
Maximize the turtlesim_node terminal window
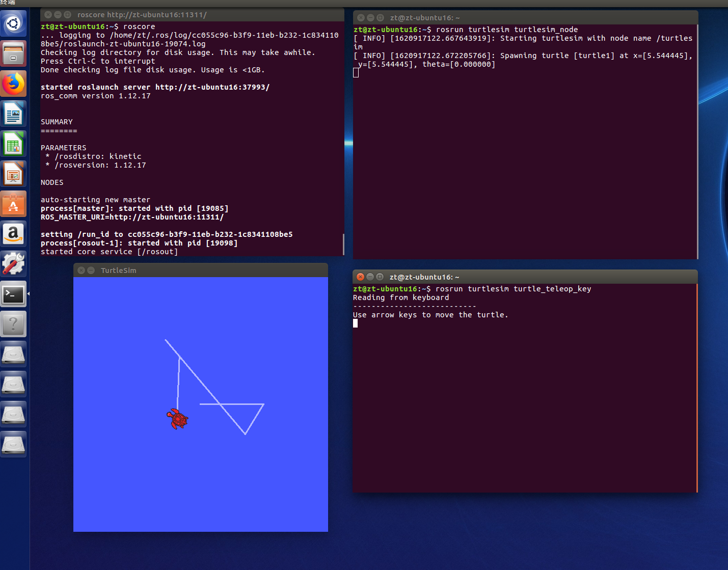(380, 17)
